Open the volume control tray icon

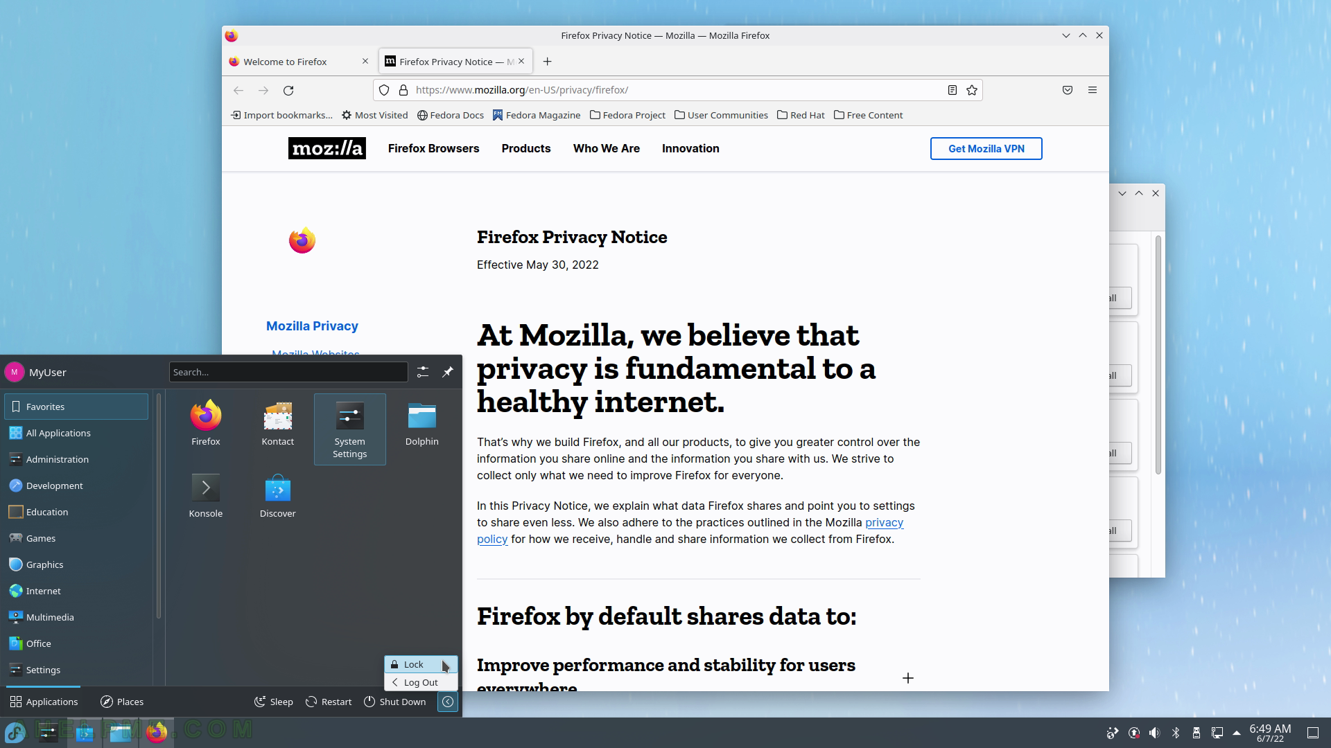coord(1154,733)
